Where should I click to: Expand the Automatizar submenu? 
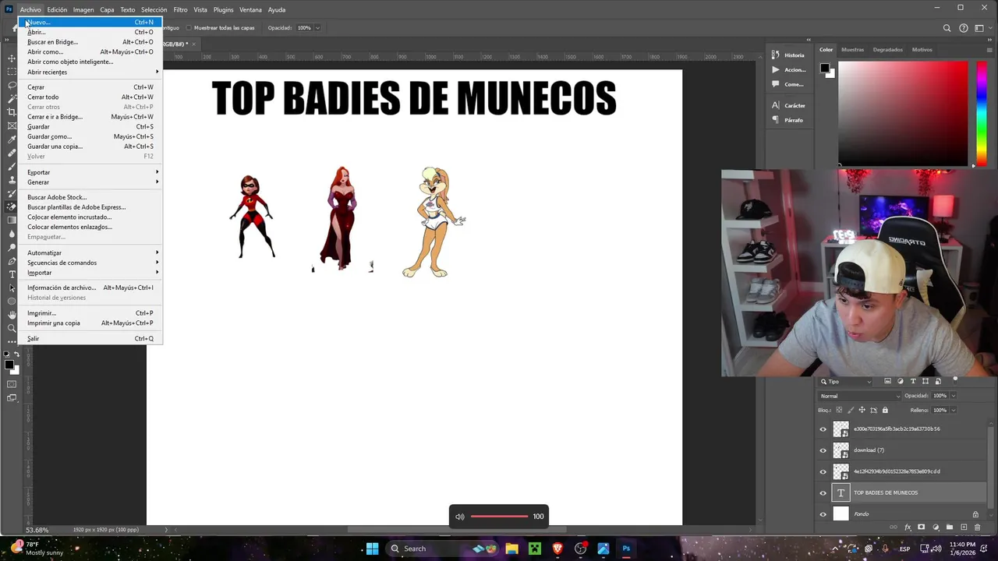click(90, 252)
